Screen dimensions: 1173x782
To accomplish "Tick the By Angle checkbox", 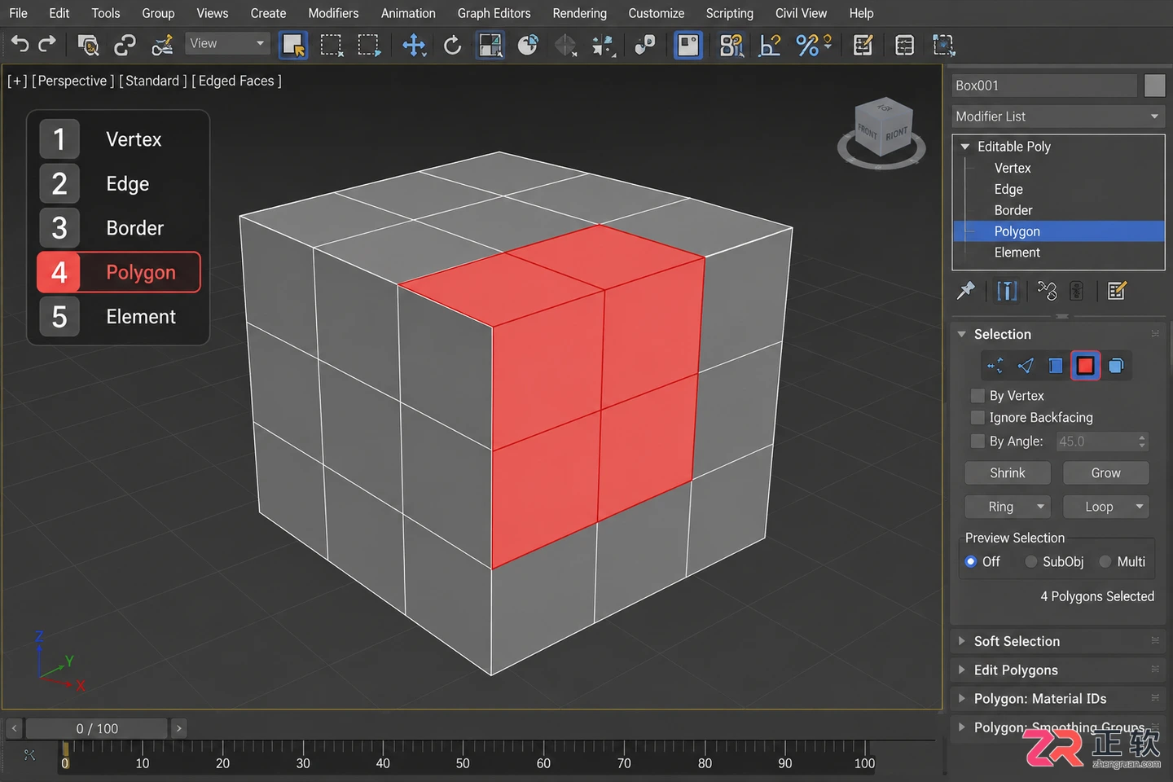I will click(x=977, y=442).
